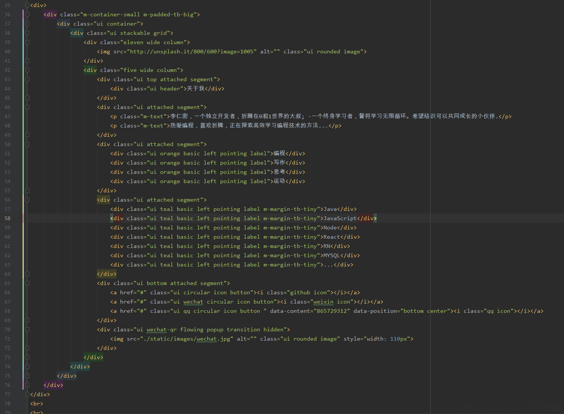Fold the bottom attached segment on line 65
Viewport: 564px width, 414px height.
pos(27,283)
